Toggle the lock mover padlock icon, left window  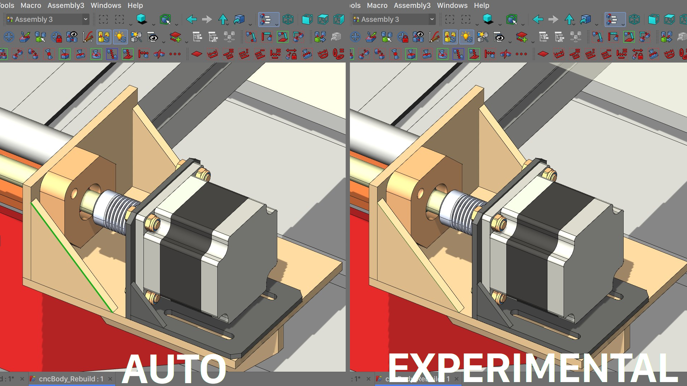click(56, 37)
